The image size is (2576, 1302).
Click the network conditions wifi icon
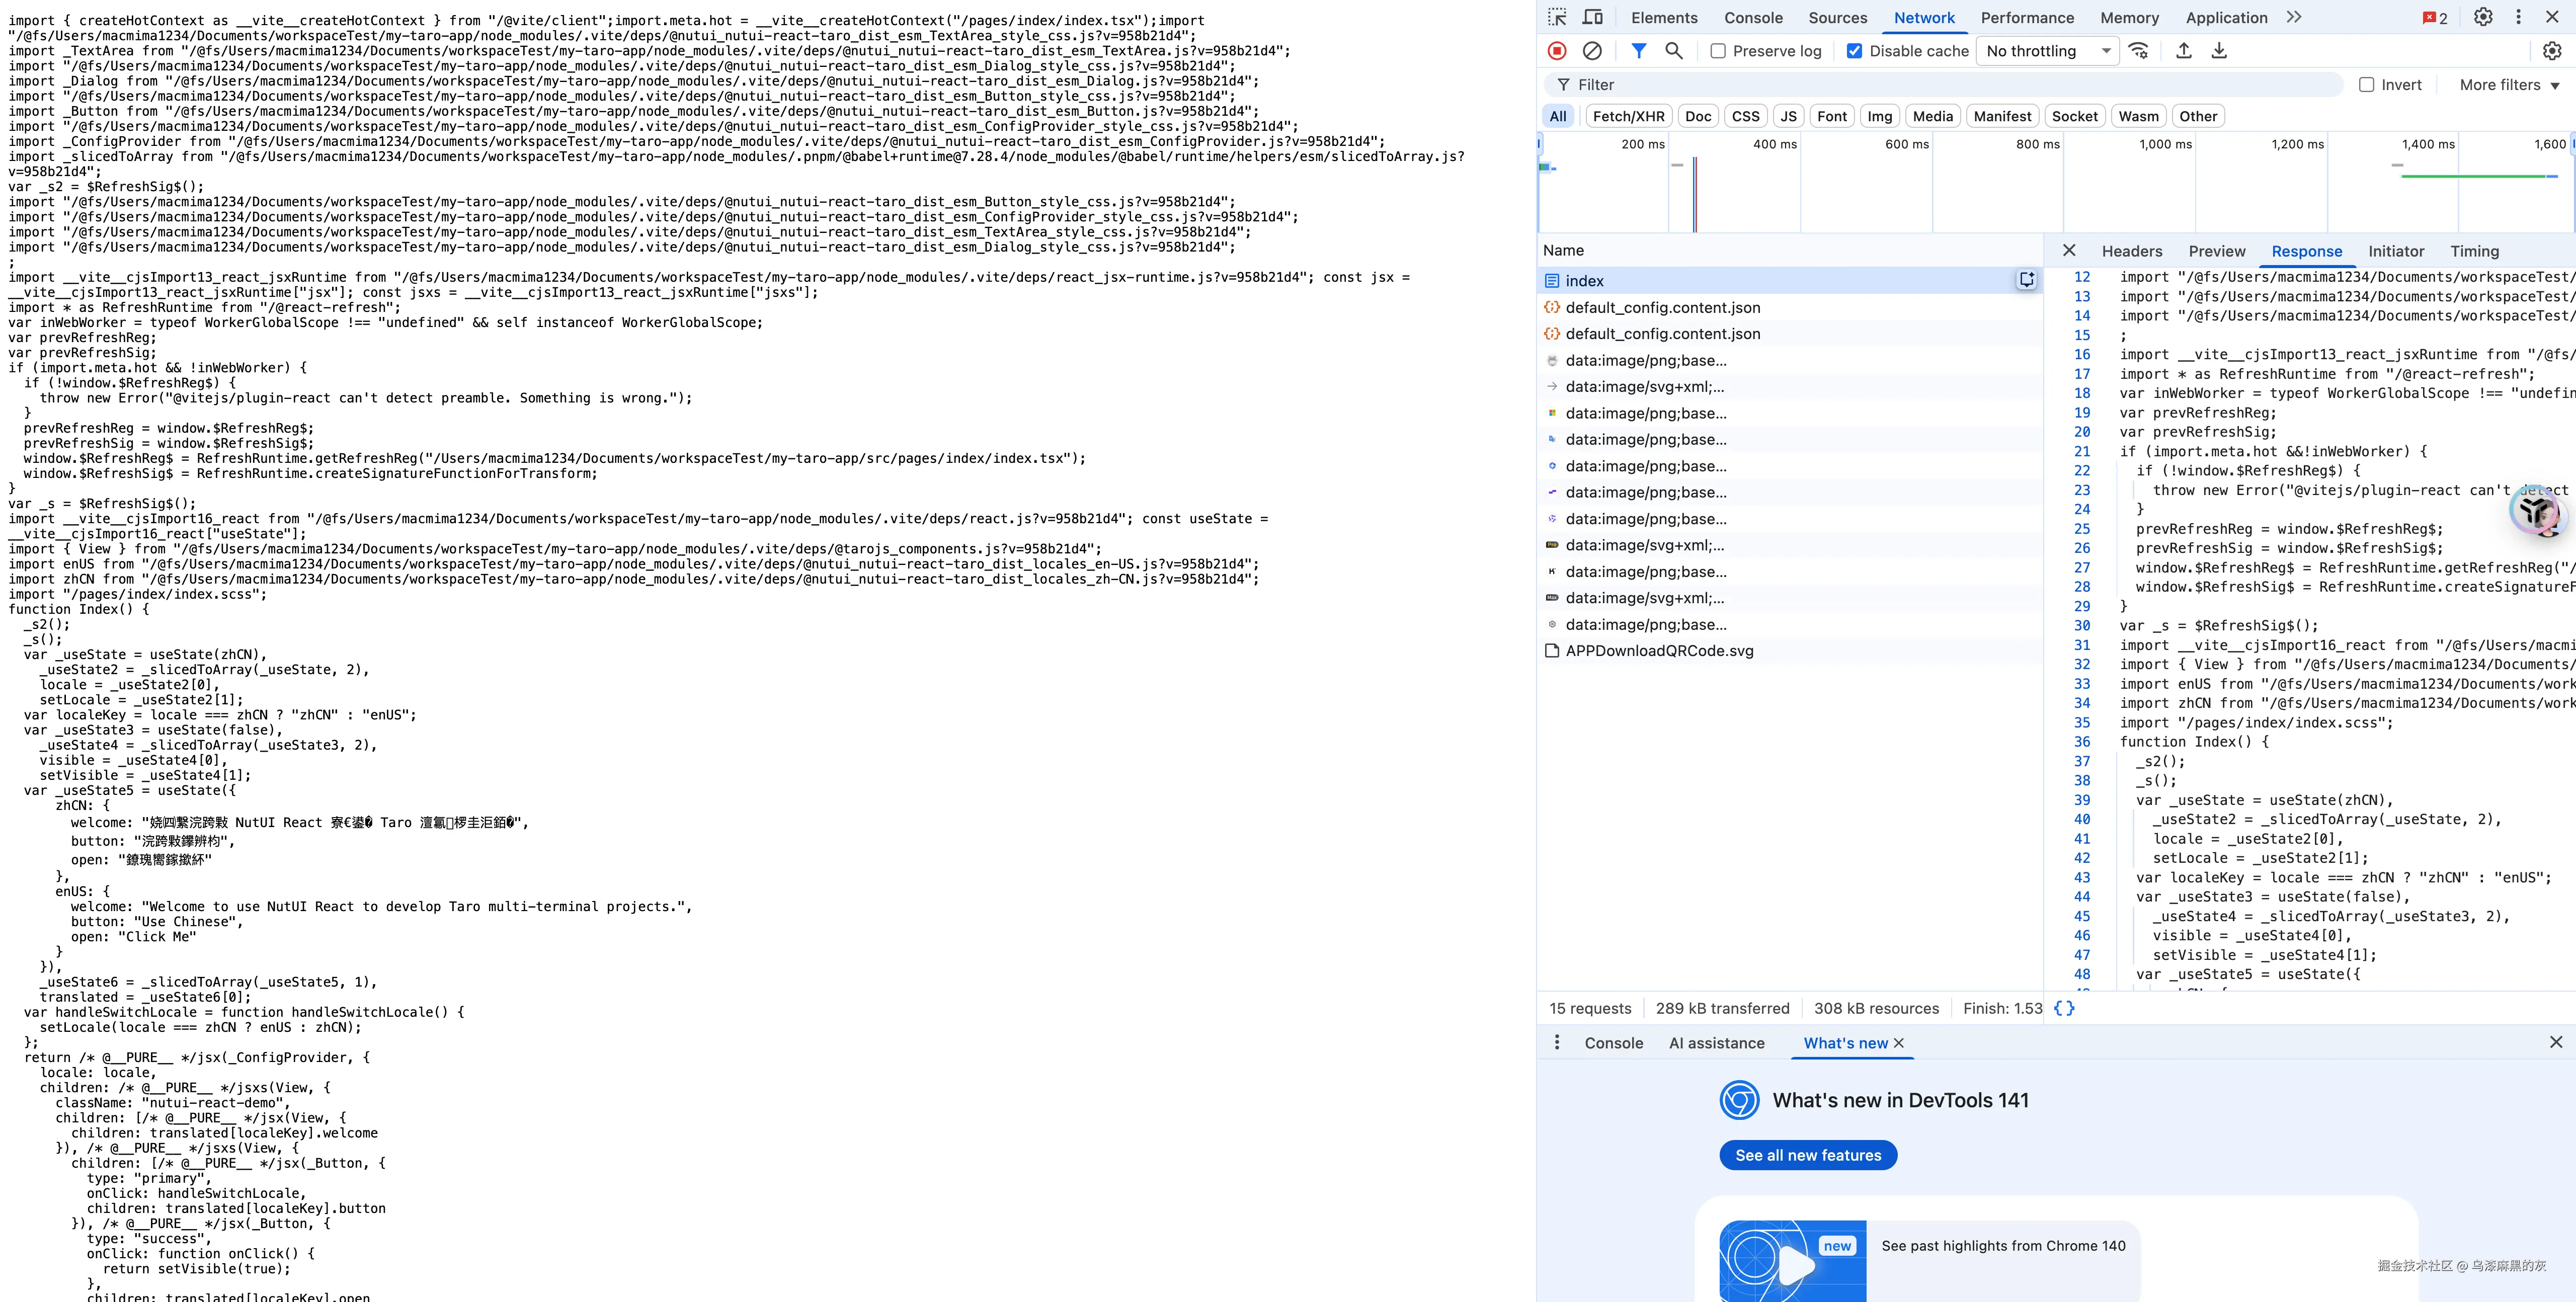coord(2139,51)
